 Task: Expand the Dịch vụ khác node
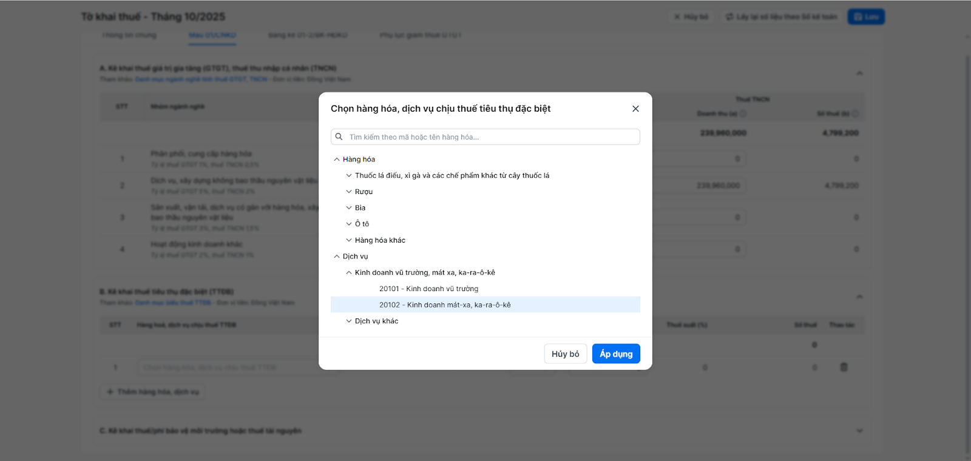click(349, 321)
